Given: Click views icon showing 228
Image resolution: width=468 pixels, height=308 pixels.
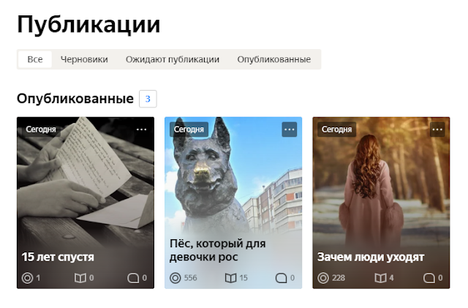Looking at the screenshot, I should pos(323,278).
